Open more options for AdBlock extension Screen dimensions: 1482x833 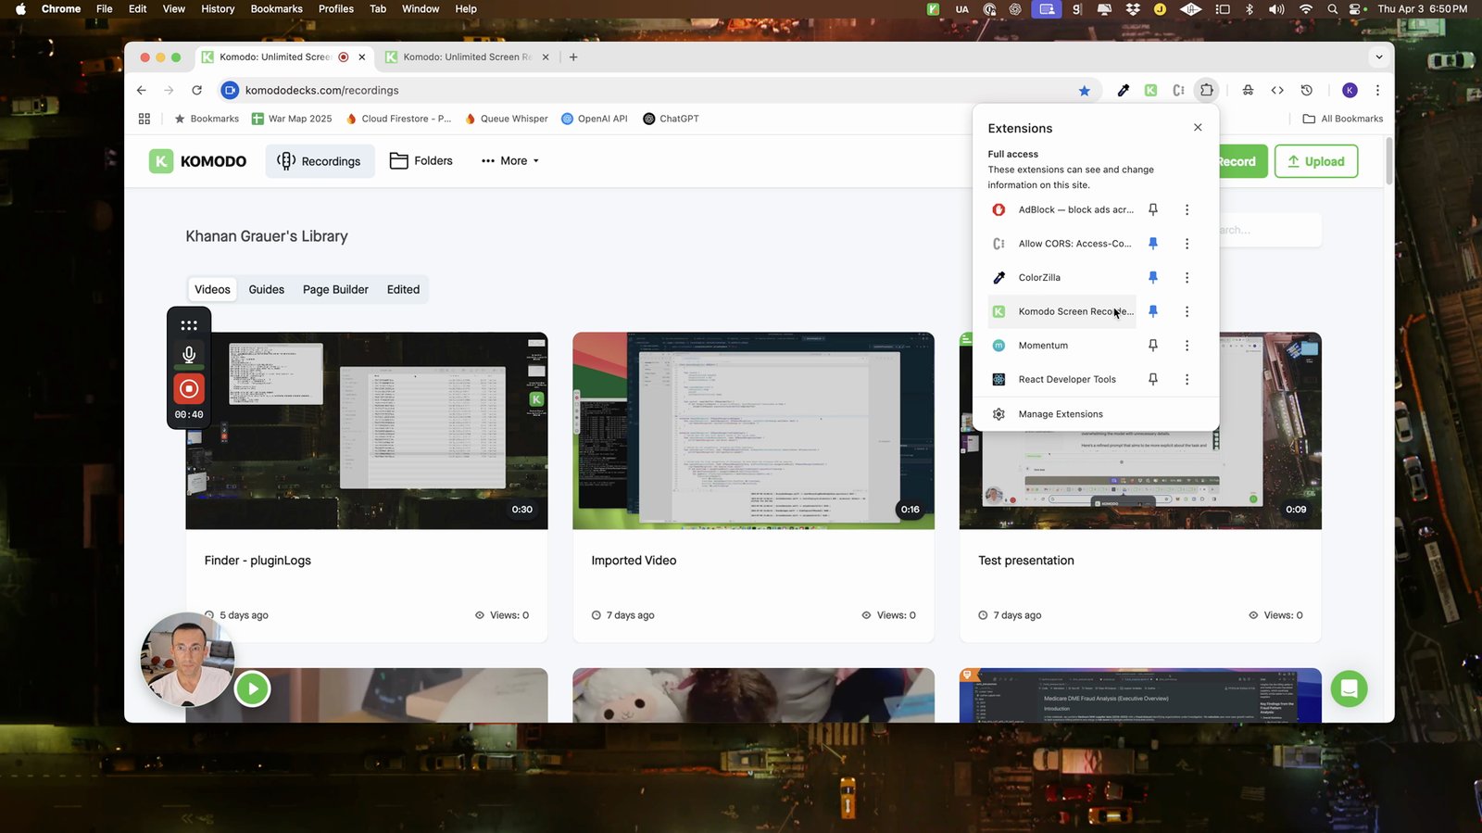(1187, 209)
